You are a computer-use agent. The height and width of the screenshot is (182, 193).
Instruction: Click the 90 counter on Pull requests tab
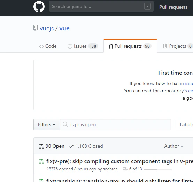coord(147,46)
